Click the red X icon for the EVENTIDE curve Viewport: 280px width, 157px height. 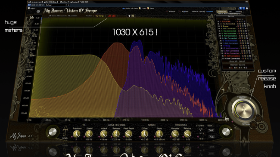pyautogui.click(x=238, y=22)
